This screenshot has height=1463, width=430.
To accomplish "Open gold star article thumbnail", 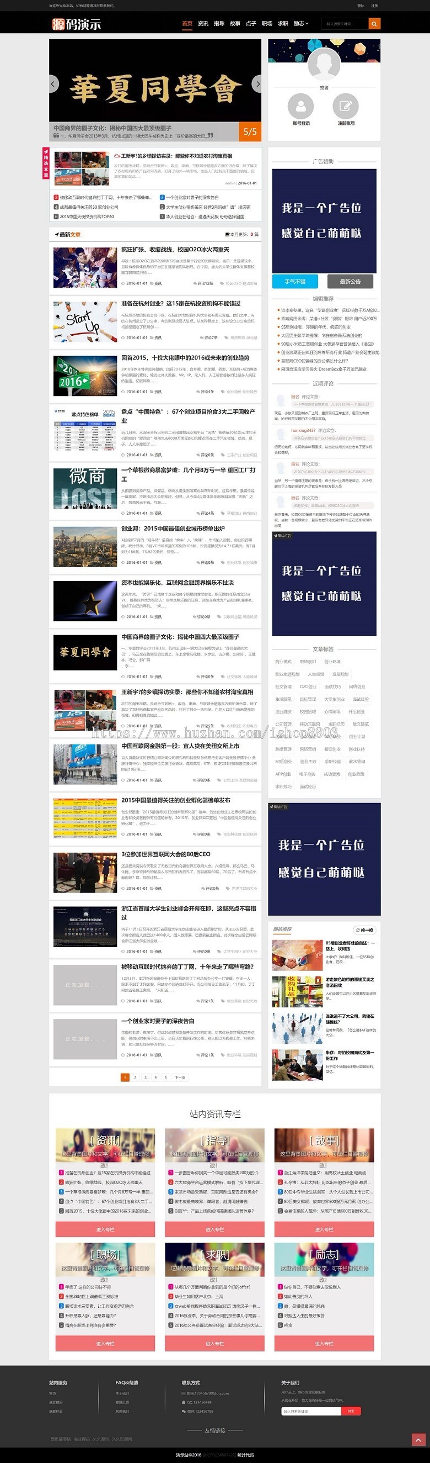I will 85,601.
